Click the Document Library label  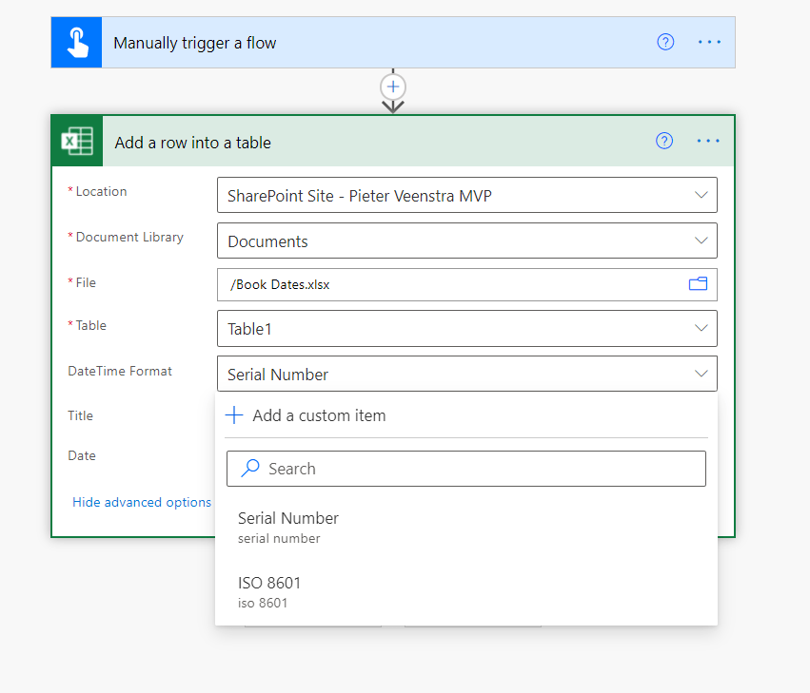pyautogui.click(x=129, y=237)
